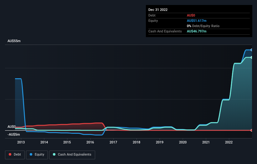Select the 2014 x-axis label
Viewport: 257px width, 164px height.
pos(44,142)
